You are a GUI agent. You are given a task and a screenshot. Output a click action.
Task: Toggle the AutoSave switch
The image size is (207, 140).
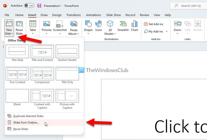[29, 6]
